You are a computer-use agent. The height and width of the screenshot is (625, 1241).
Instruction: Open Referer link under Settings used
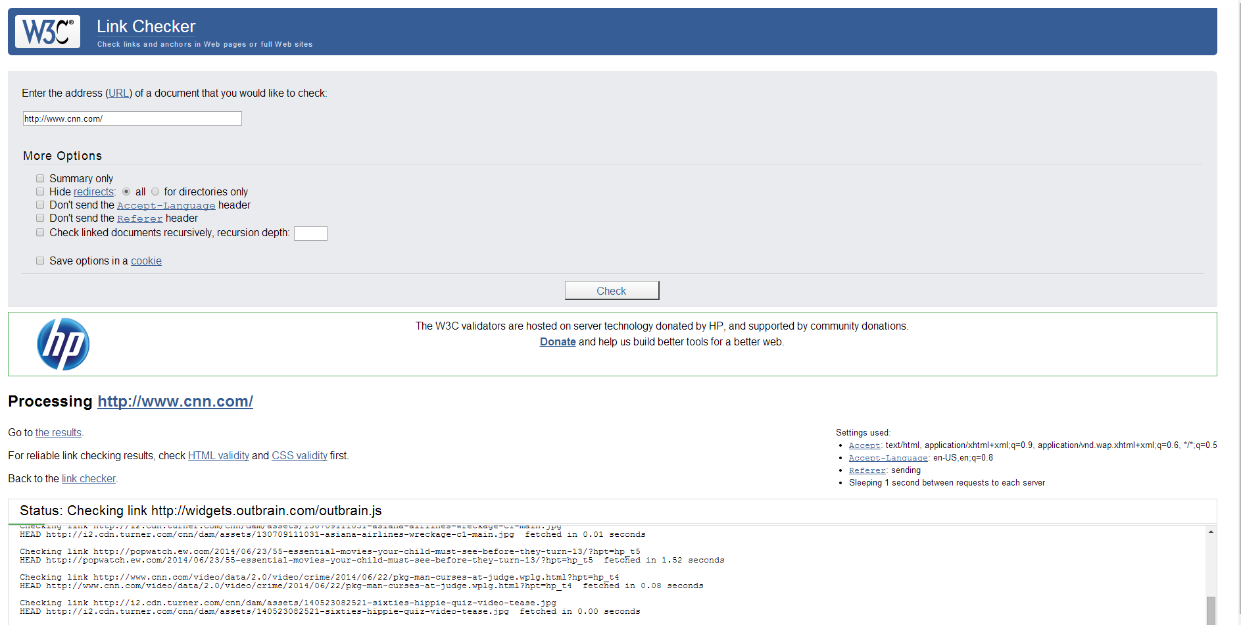867,470
